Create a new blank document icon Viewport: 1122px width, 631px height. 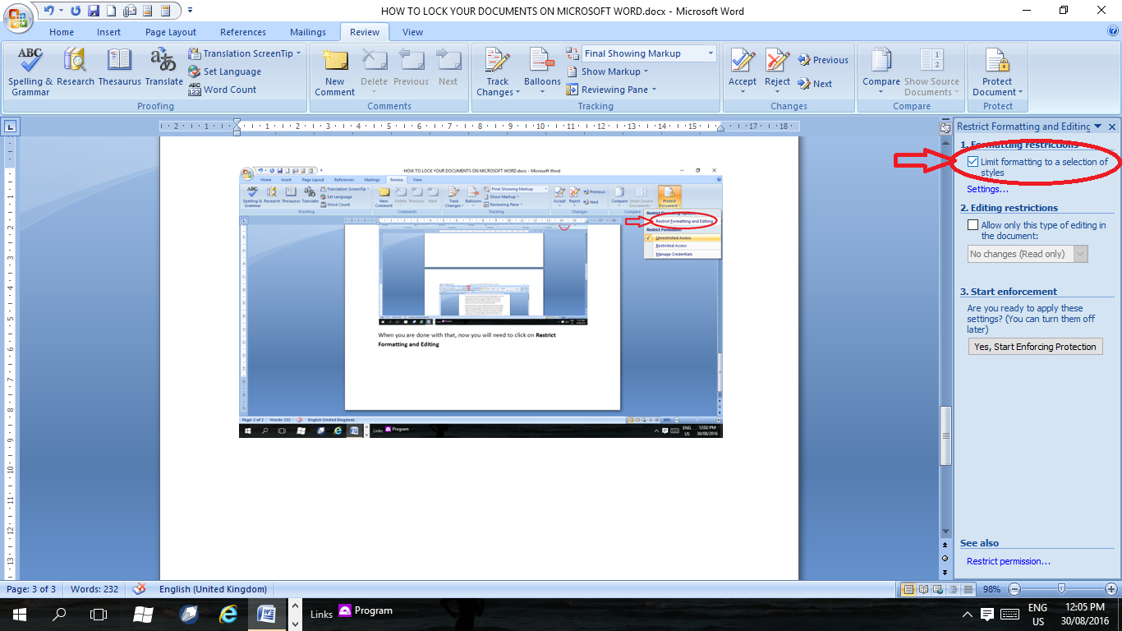click(111, 11)
